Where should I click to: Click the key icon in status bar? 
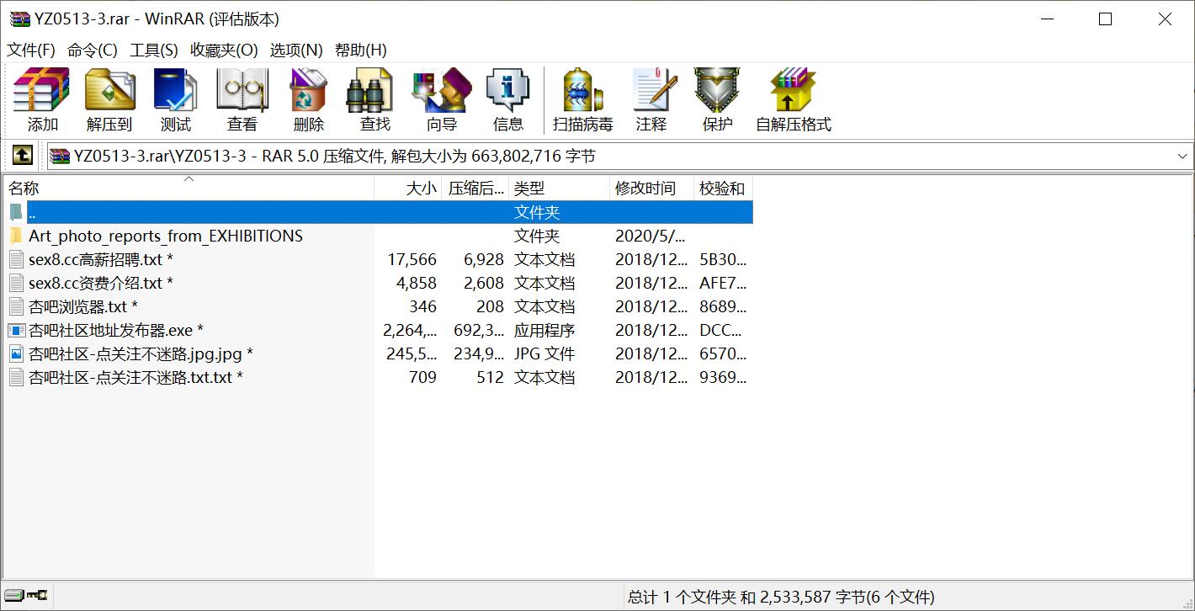tap(37, 595)
